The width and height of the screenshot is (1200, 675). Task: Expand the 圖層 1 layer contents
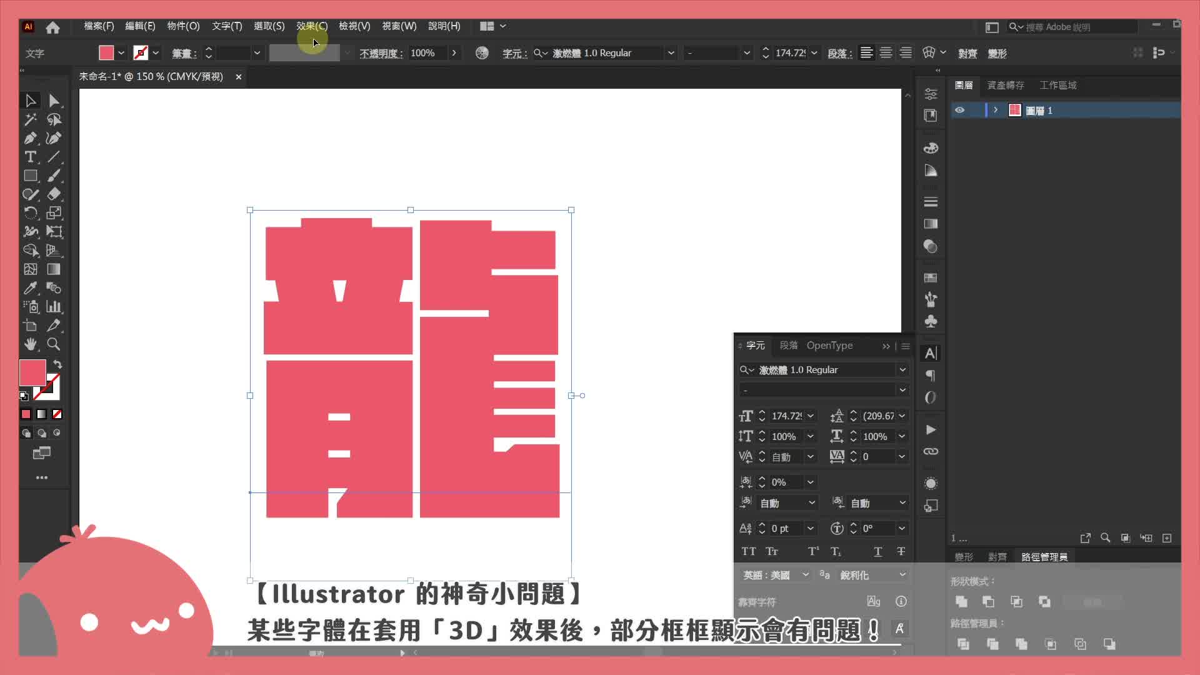(996, 110)
